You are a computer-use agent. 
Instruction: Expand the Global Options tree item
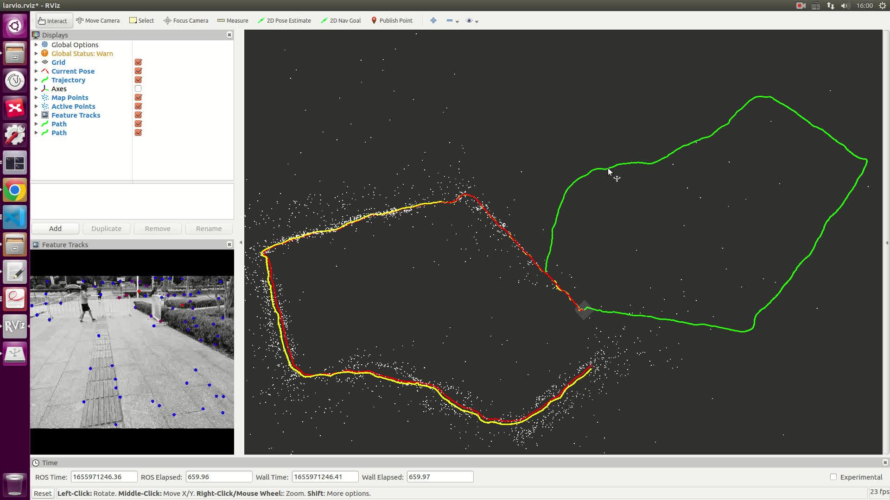[x=36, y=44]
